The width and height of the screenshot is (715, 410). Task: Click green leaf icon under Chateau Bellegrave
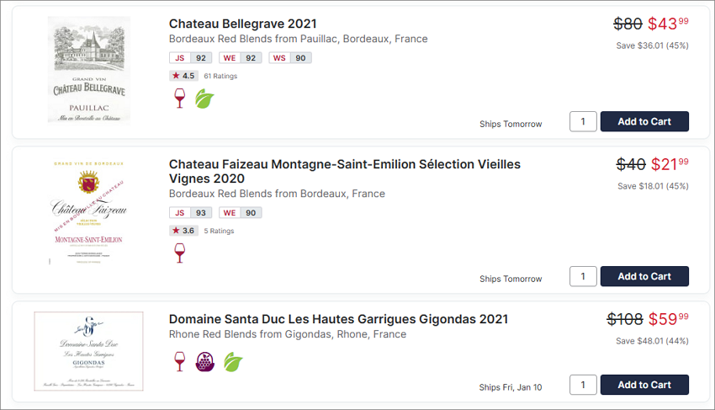pos(204,99)
